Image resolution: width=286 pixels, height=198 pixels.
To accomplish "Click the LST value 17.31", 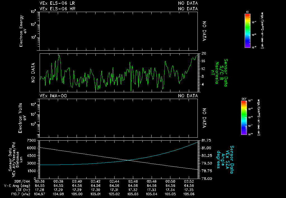I will (x=114, y=190).
